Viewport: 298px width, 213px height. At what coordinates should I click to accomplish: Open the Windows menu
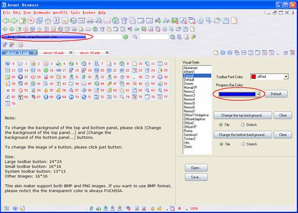click(89, 12)
